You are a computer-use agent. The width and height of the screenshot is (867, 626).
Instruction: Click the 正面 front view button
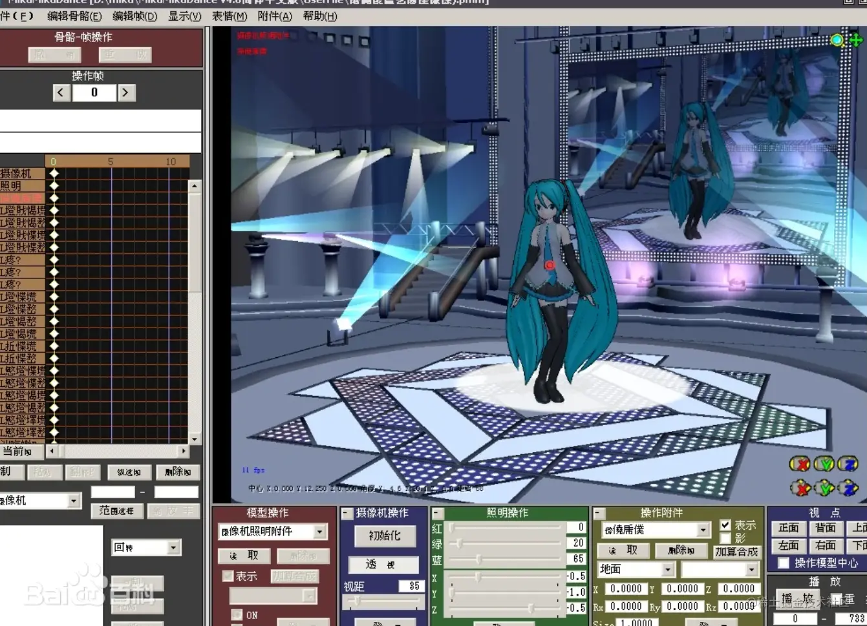788,528
